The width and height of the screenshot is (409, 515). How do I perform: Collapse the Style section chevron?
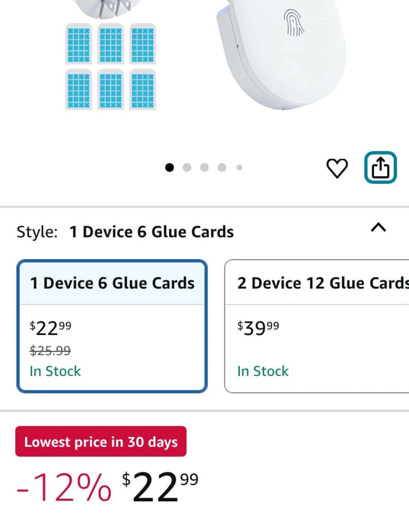click(x=378, y=227)
